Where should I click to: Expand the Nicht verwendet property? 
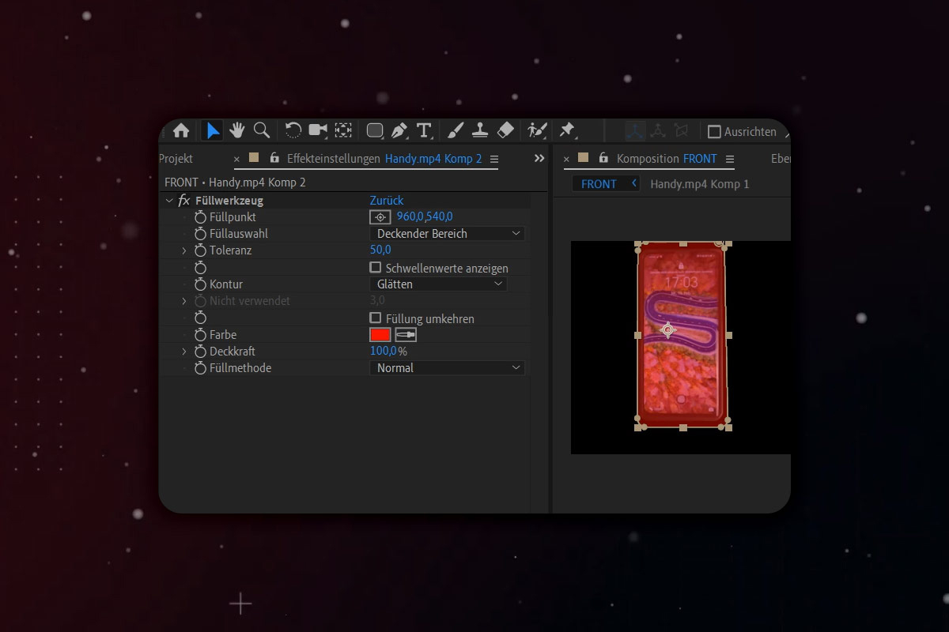tap(184, 301)
